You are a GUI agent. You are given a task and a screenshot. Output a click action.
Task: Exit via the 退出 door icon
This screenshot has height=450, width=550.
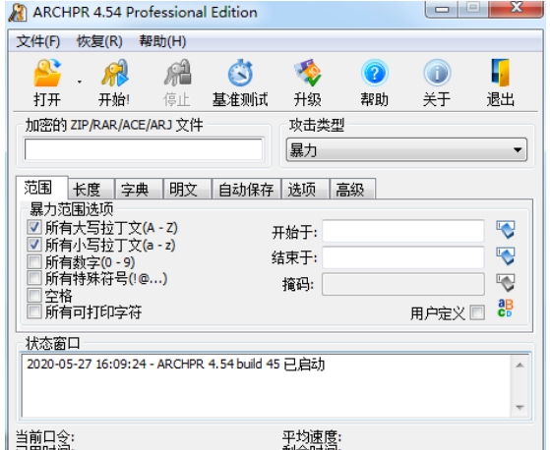coord(501,73)
